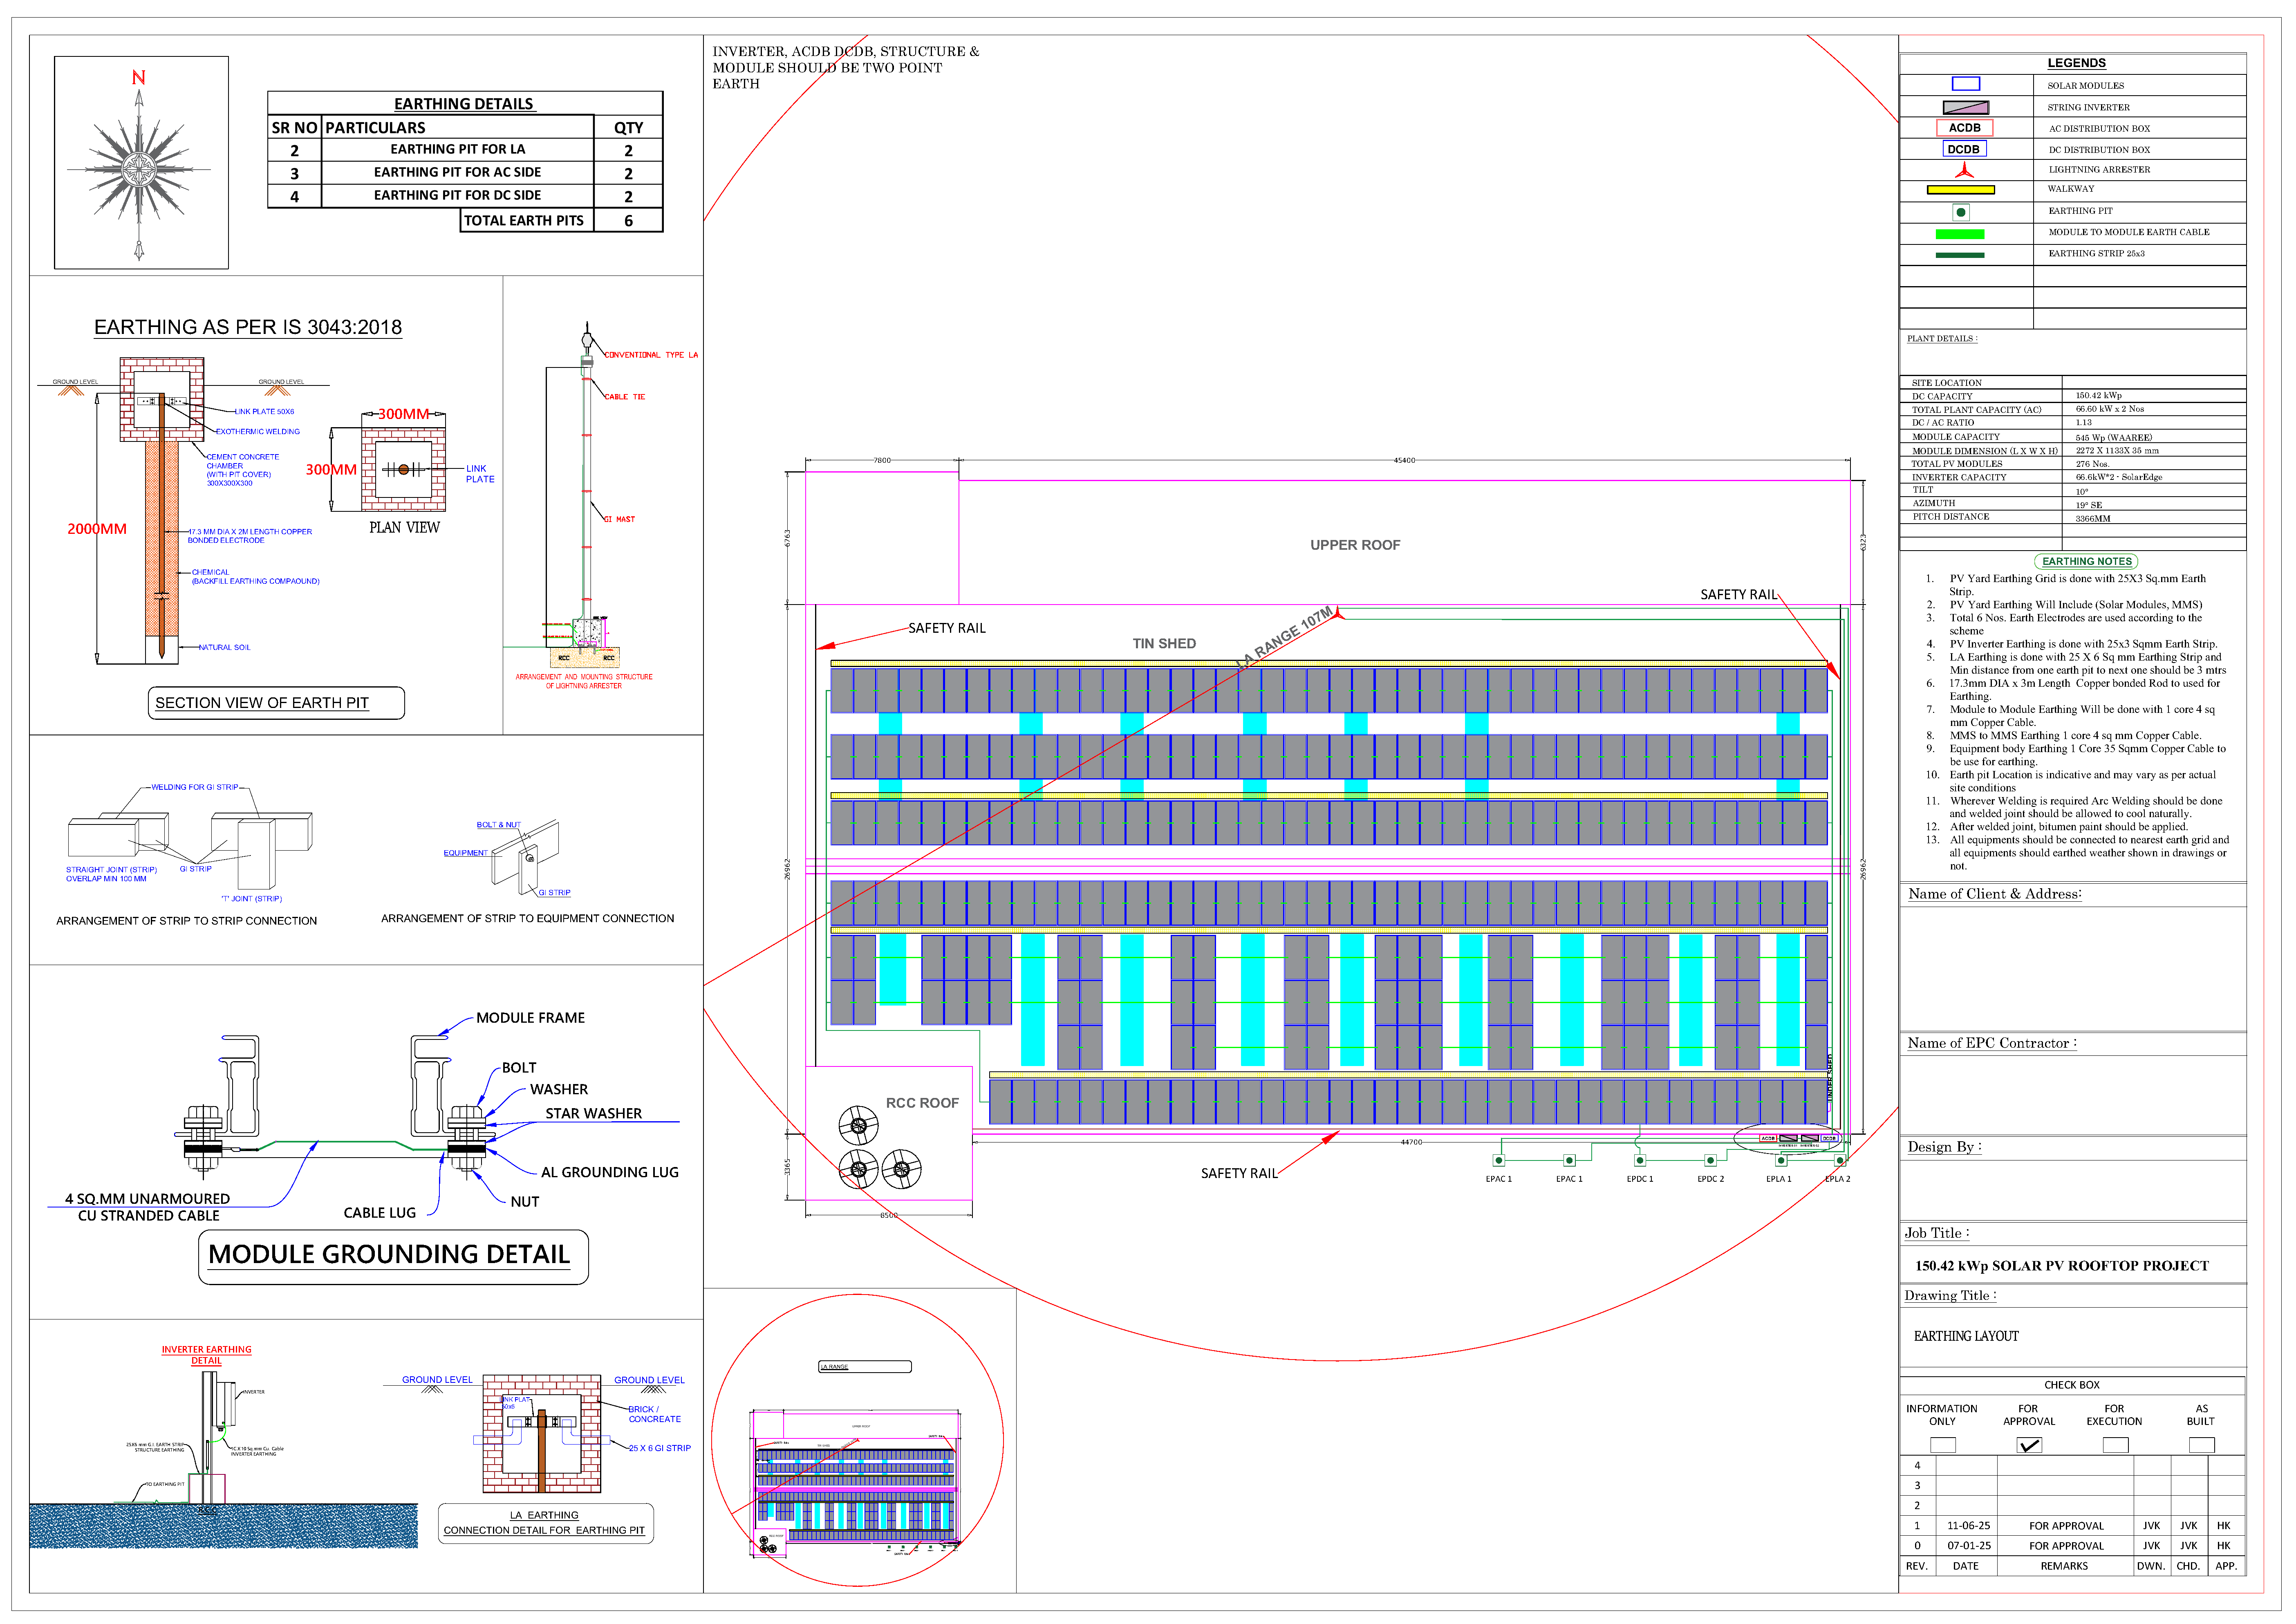The height and width of the screenshot is (1624, 2296).
Task: Click the 4 SQ.MM UNARMOURED CU STRANDED CABLE callout
Action: 148,1207
